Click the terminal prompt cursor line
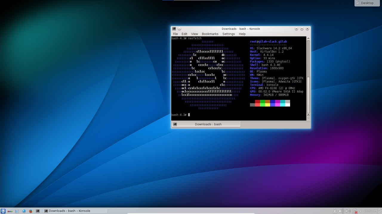 point(181,115)
